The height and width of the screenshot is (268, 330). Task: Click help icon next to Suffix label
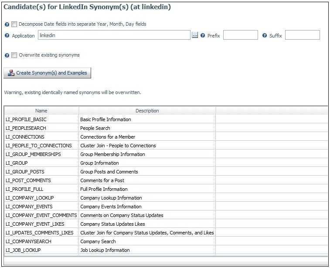pos(265,36)
